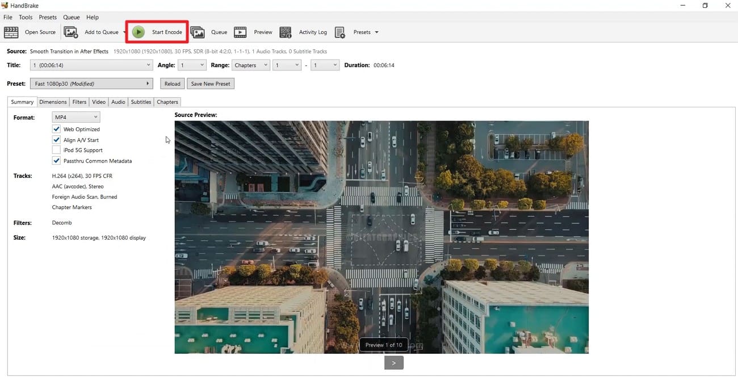Click the Duration value 00:06:14
This screenshot has width=738, height=380.
(x=384, y=65)
